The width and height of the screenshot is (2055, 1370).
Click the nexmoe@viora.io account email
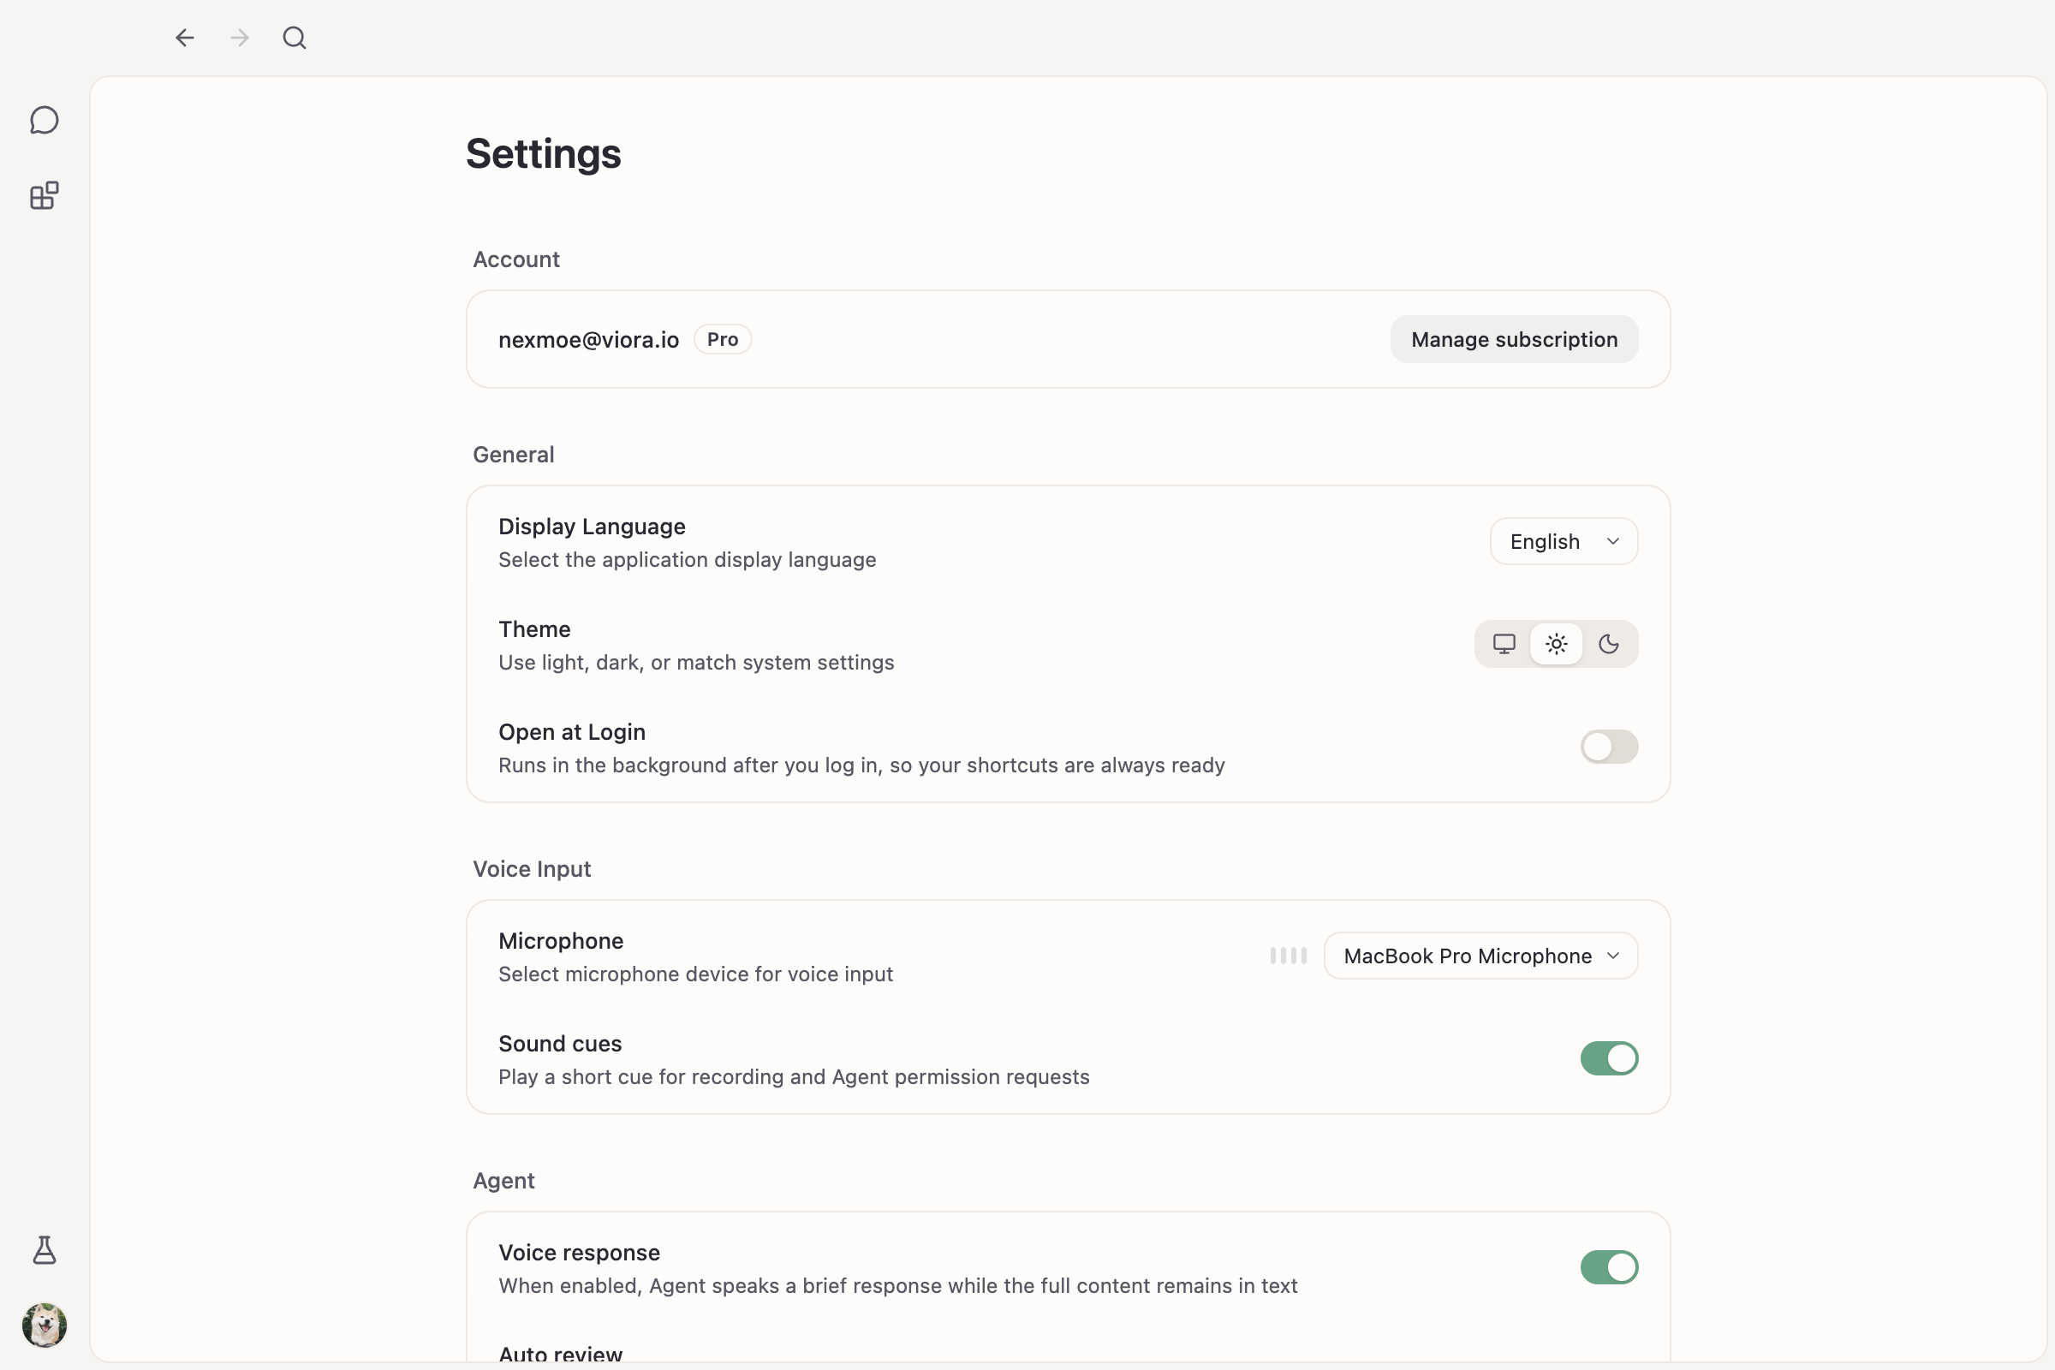click(588, 340)
